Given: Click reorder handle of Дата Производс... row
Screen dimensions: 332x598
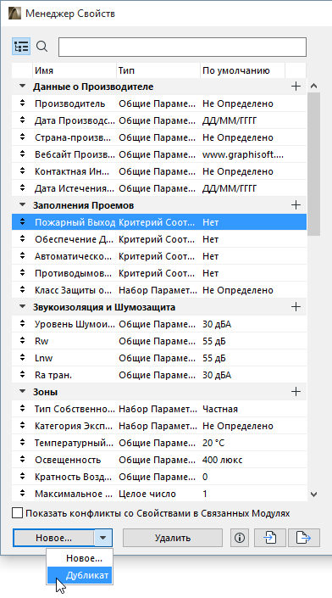Looking at the screenshot, I should tap(23, 120).
